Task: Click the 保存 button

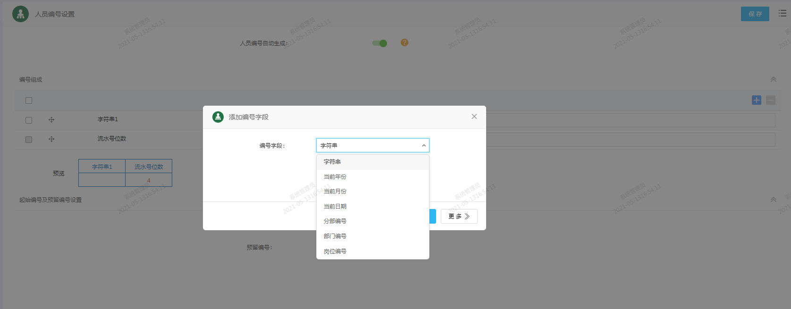Action: [x=755, y=14]
